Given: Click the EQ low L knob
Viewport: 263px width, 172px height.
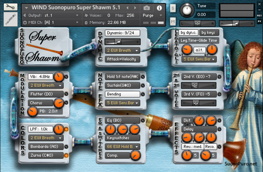Looking at the screenshot, I should (x=110, y=130).
